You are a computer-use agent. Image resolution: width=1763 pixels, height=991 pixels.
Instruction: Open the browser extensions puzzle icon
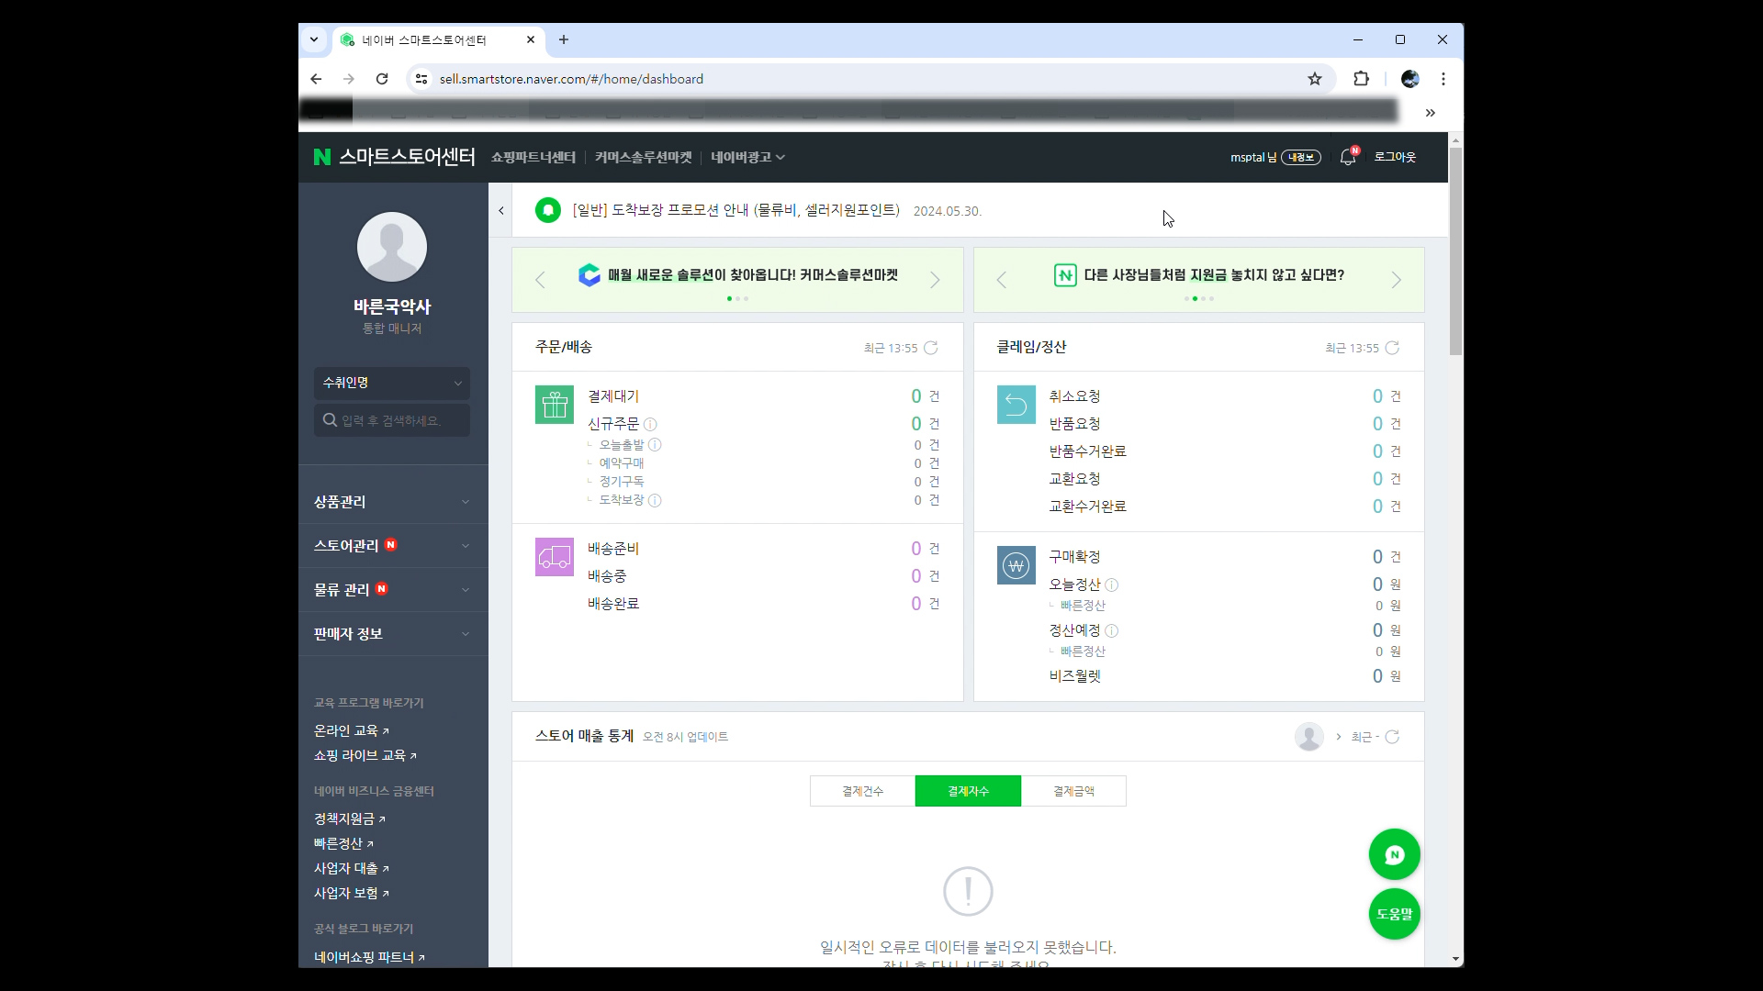point(1361,79)
